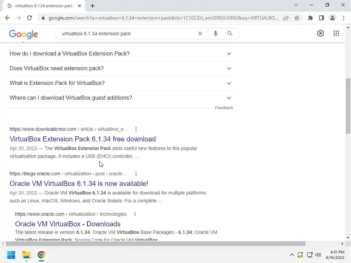The height and width of the screenshot is (263, 351).
Task: Open 'Oracle VM VirtualBox 6.1.34 is now available!'
Action: pos(79,184)
